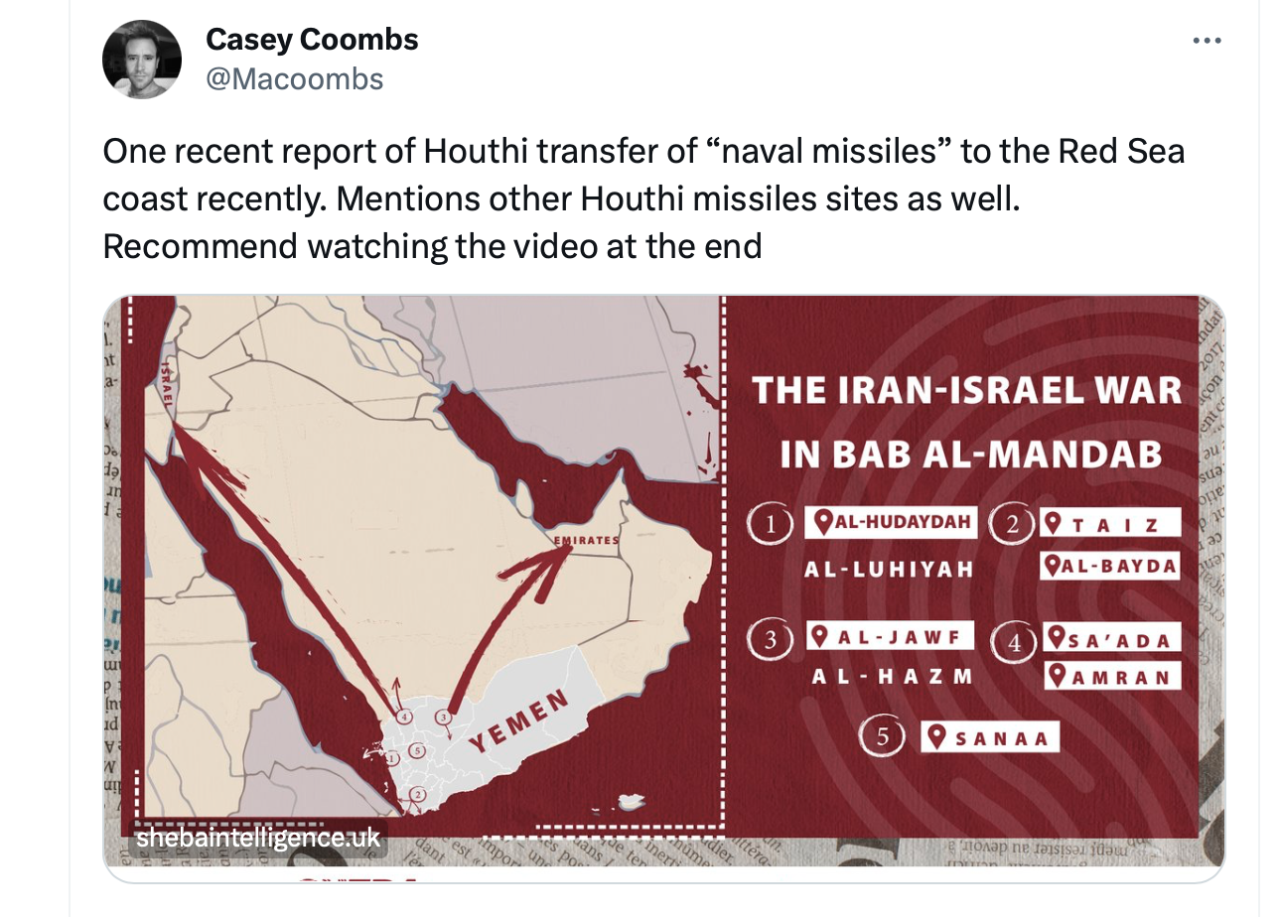Screen dimensions: 1279x917
Task: Click circled number 3 beside Al-Jawf
Action: 771,640
